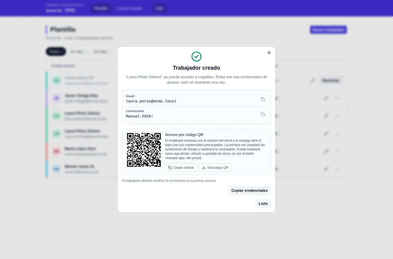Copy the Contraseña value with its copy icon
This screenshot has height=259, width=393.
click(x=263, y=114)
